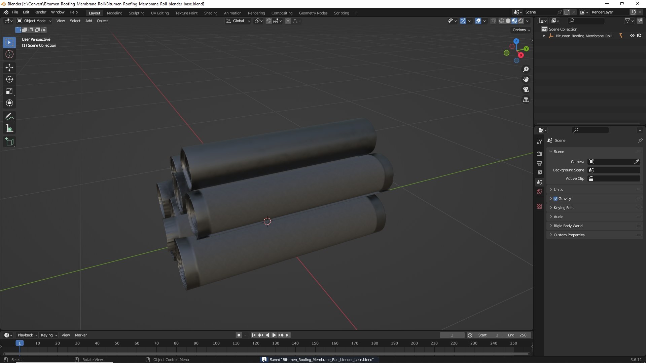Play the animation forward
This screenshot has height=363, width=646.
pos(274,335)
